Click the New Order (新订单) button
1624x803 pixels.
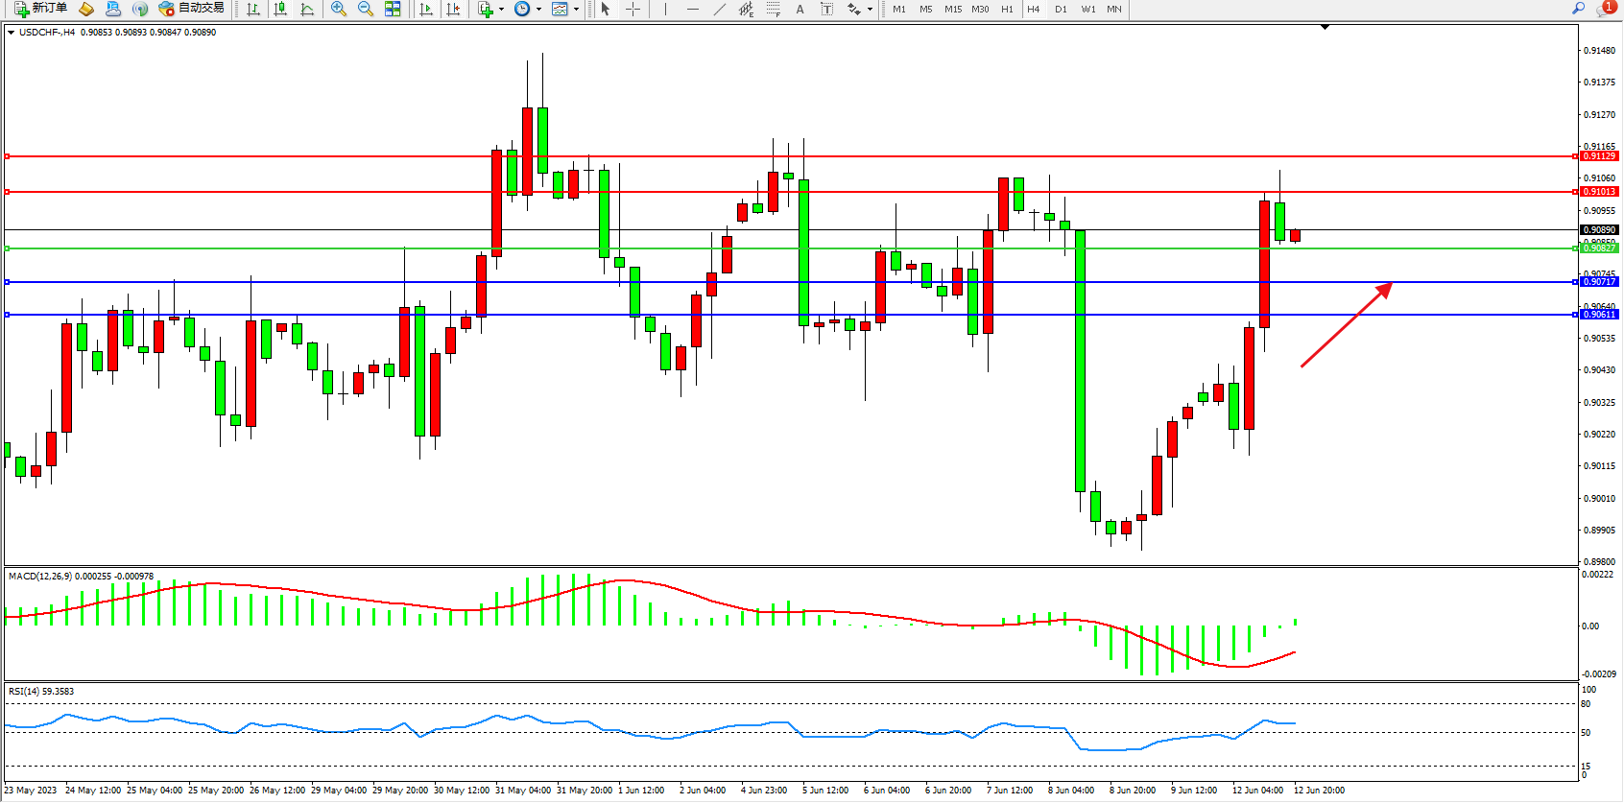click(40, 9)
